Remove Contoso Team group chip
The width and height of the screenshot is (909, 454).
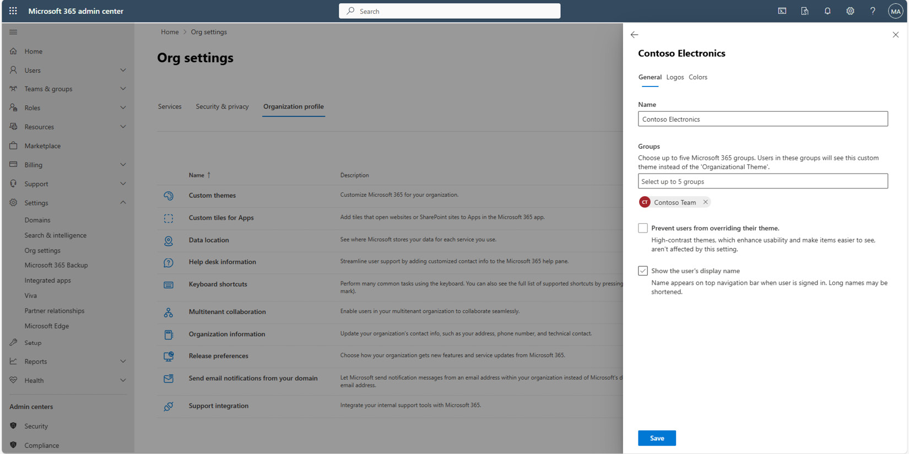coord(705,202)
